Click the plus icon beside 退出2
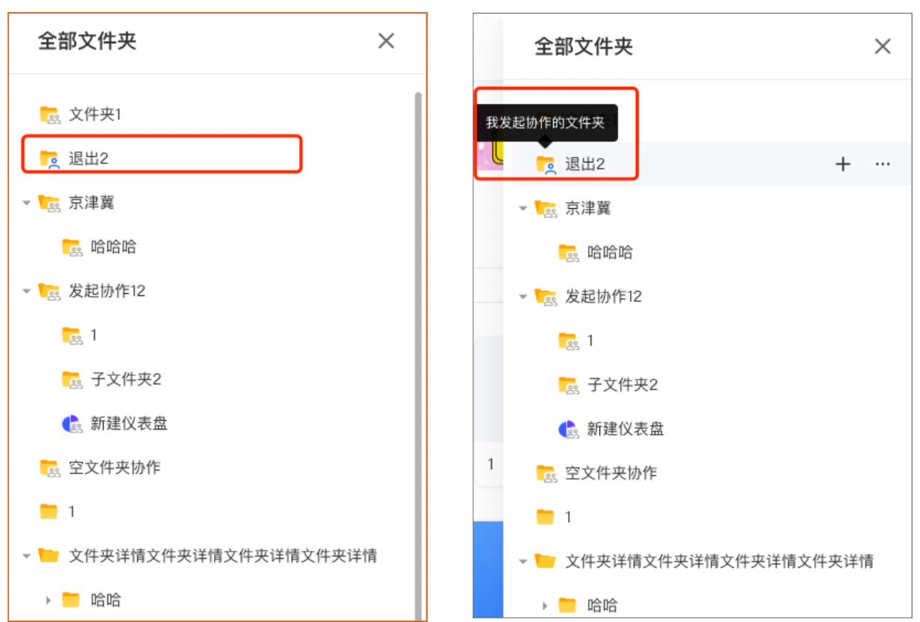Image resolution: width=920 pixels, height=622 pixels. click(x=842, y=164)
